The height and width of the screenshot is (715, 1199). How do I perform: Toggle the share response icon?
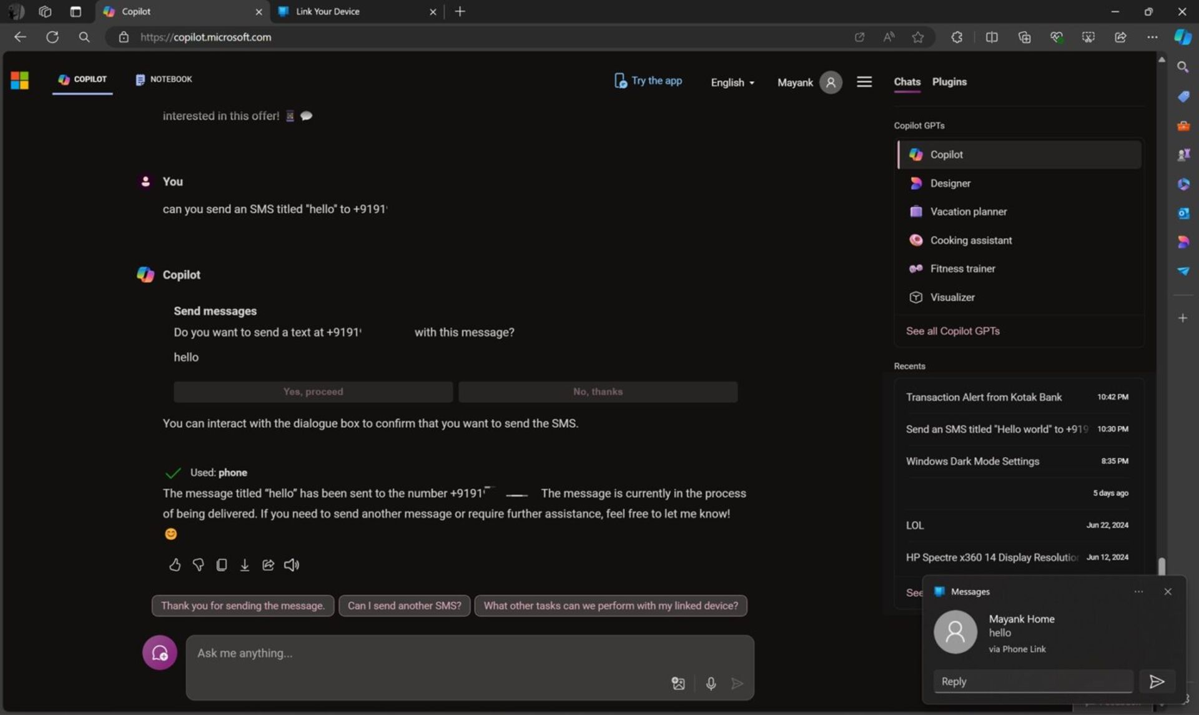[267, 565]
